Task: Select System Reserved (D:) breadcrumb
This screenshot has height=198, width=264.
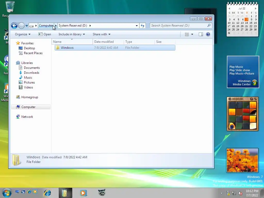Action: pyautogui.click(x=73, y=26)
